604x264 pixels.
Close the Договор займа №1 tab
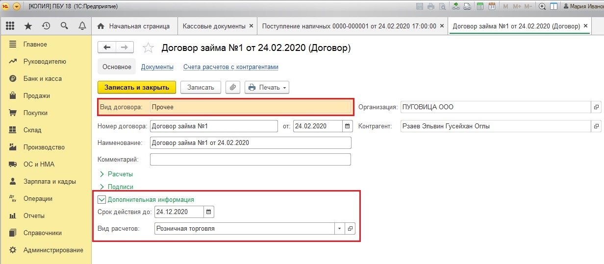(x=586, y=26)
